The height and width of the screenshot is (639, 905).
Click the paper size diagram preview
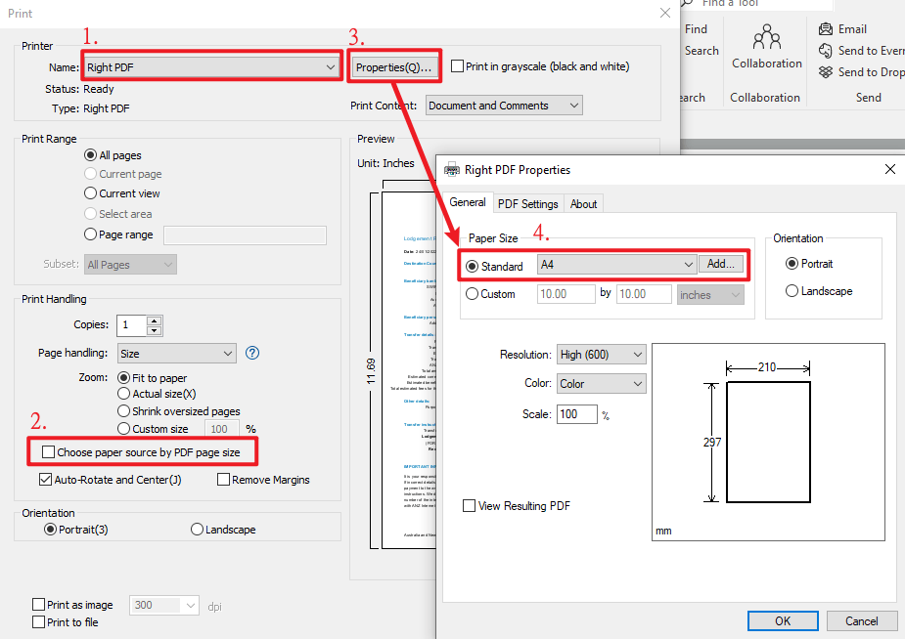[768, 442]
